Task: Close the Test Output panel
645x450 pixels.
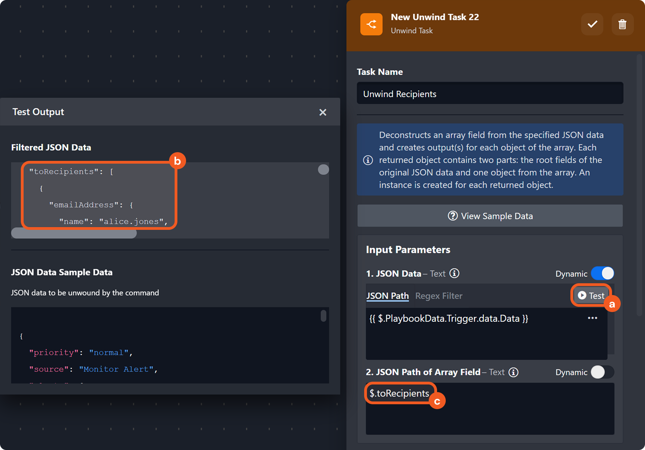Action: tap(322, 112)
